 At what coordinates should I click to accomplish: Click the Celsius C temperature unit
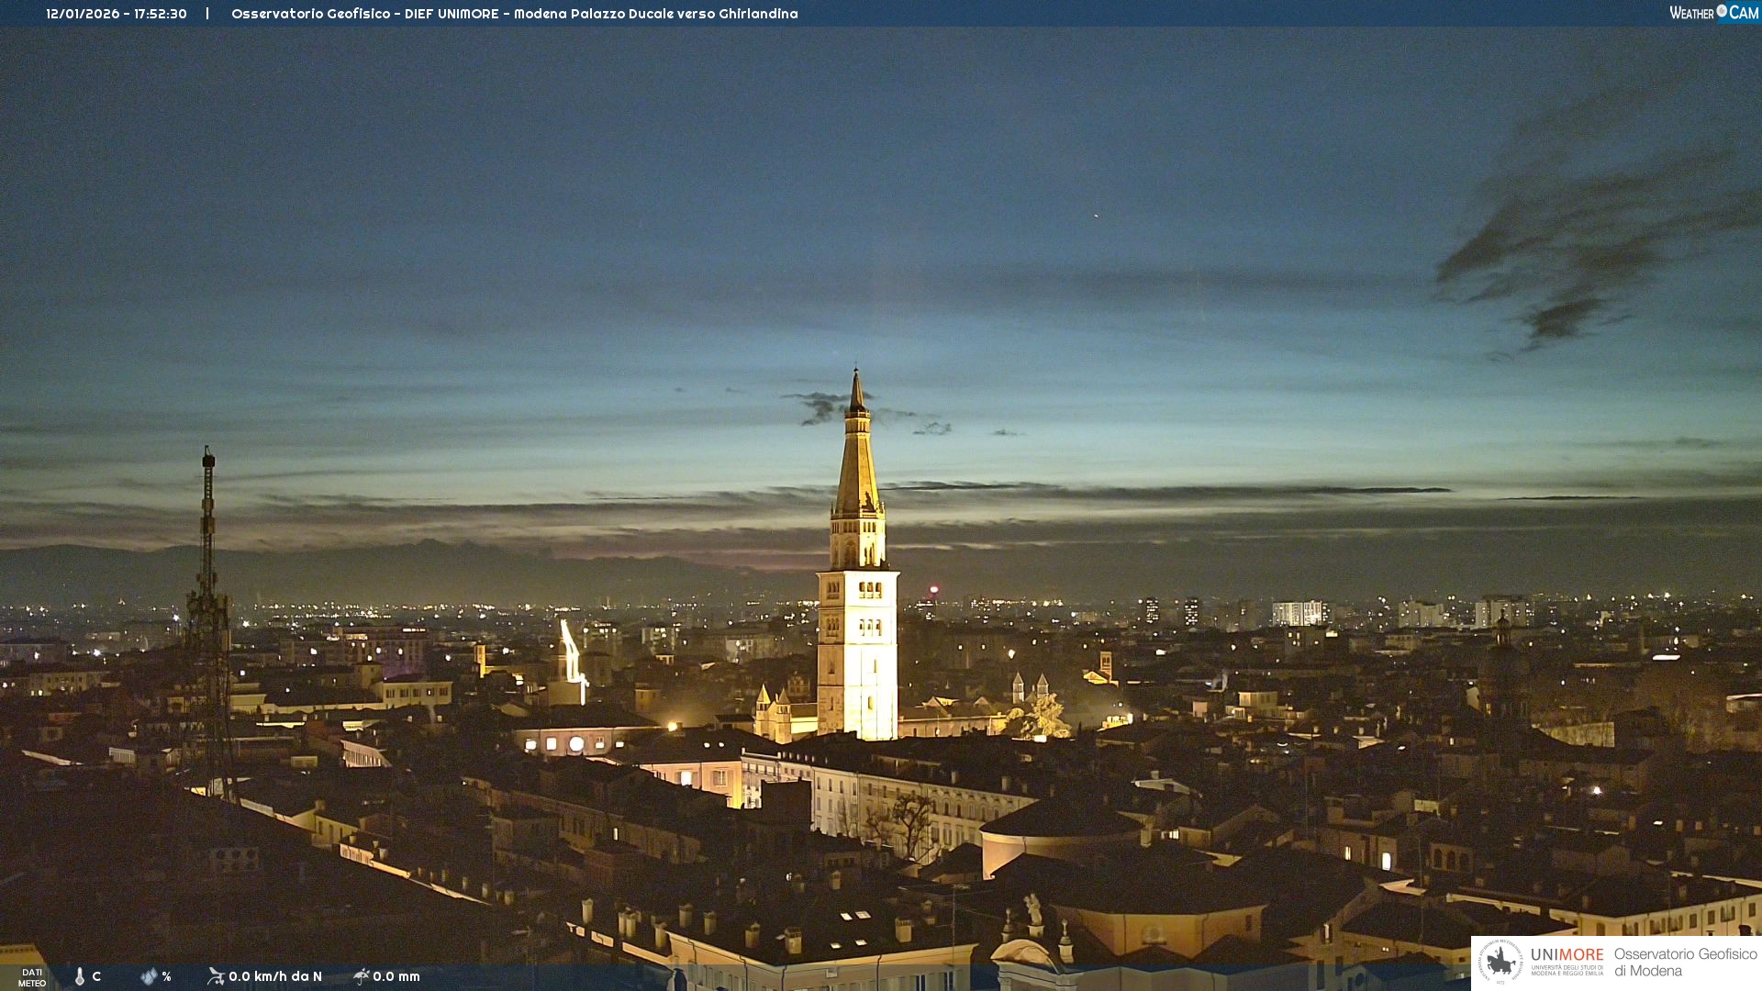[96, 976]
